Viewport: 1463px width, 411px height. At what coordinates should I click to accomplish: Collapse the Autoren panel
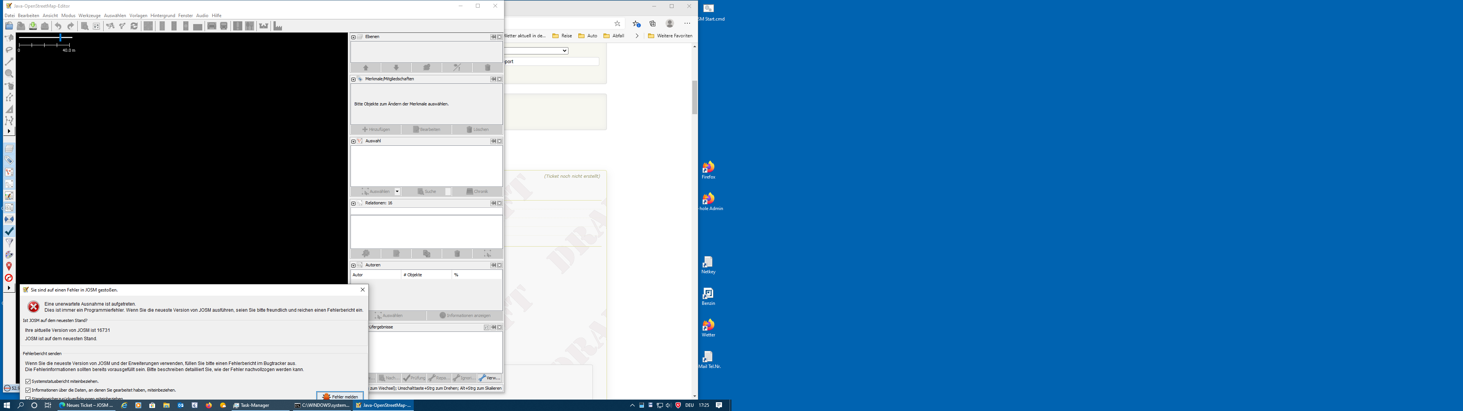353,266
